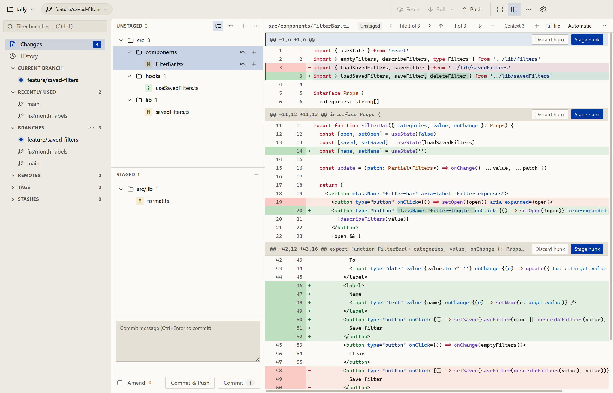Viewport: 613px width, 393px height.
Task: Tick the Amend checkbox
Action: pyautogui.click(x=120, y=383)
